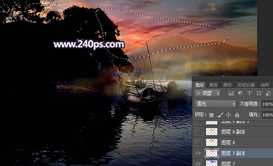Click the type layer filter icon
The width and height of the screenshot is (273, 166).
coord(249,93)
